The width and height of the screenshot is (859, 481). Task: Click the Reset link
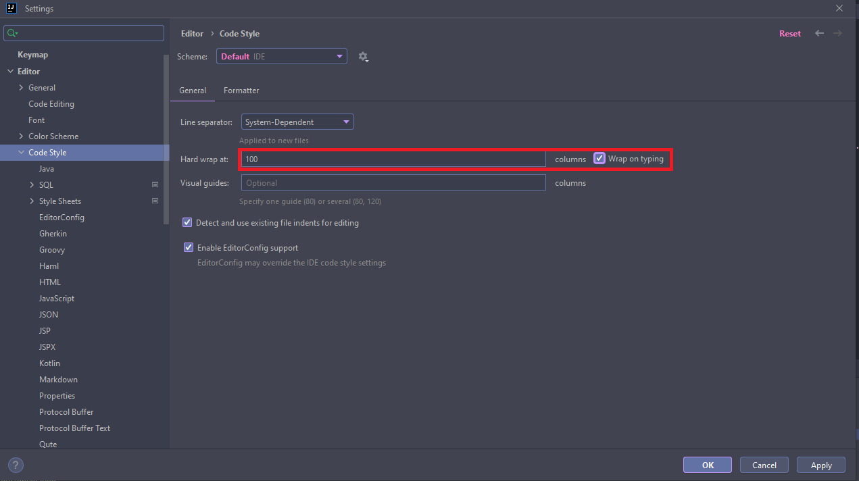coord(789,33)
